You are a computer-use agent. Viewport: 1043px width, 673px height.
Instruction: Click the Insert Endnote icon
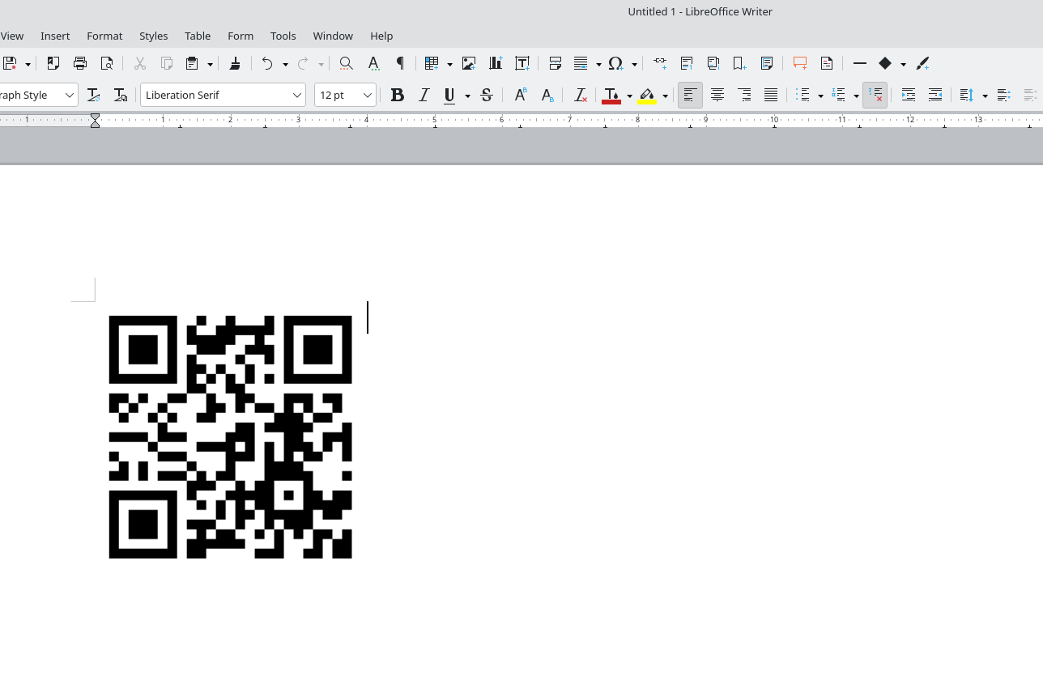tap(713, 63)
